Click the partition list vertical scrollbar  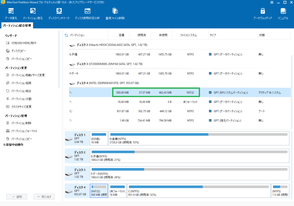click(x=292, y=92)
